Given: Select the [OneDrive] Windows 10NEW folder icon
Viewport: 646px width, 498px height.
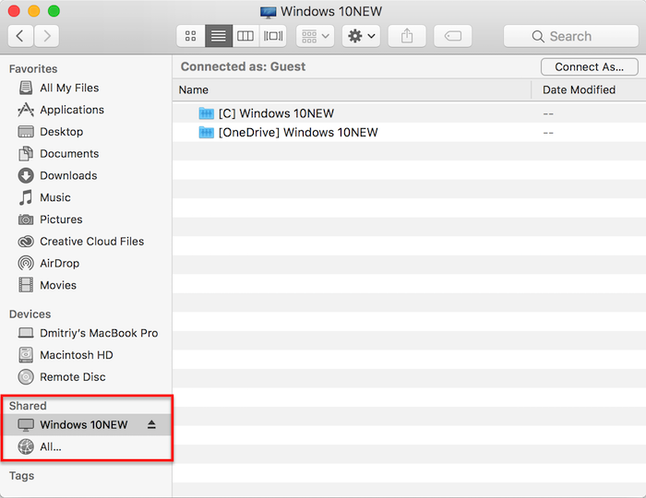Looking at the screenshot, I should point(207,133).
